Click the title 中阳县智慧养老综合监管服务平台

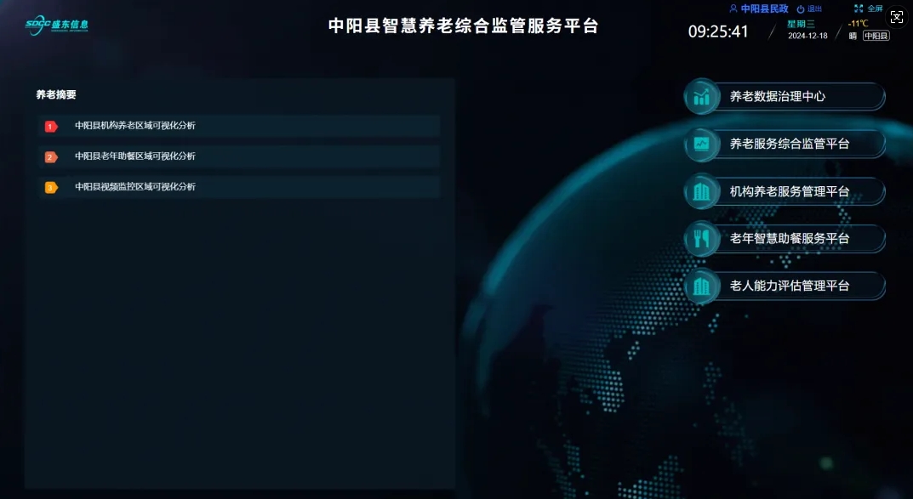463,26
